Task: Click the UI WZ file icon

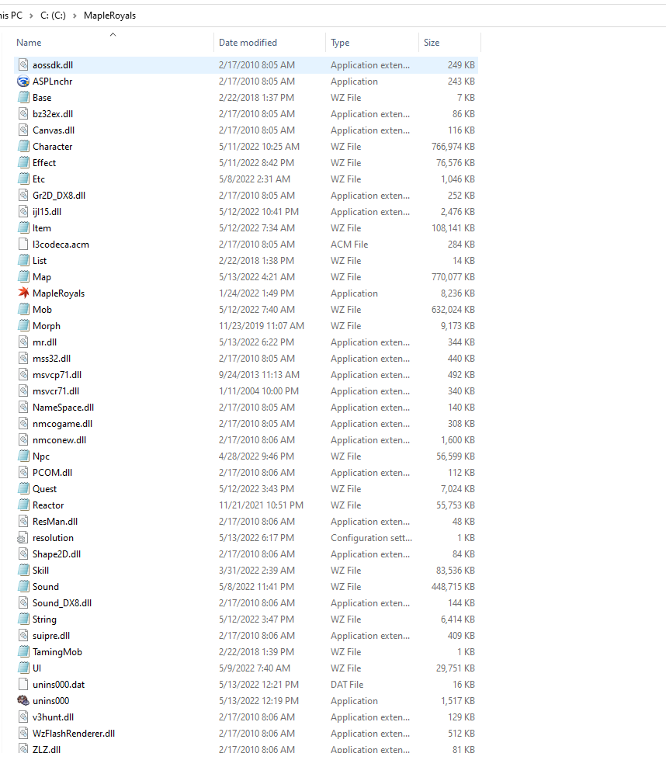Action: tap(23, 668)
